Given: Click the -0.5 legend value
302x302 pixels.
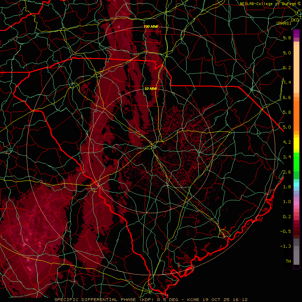Looking at the screenshot, I should click(286, 231).
